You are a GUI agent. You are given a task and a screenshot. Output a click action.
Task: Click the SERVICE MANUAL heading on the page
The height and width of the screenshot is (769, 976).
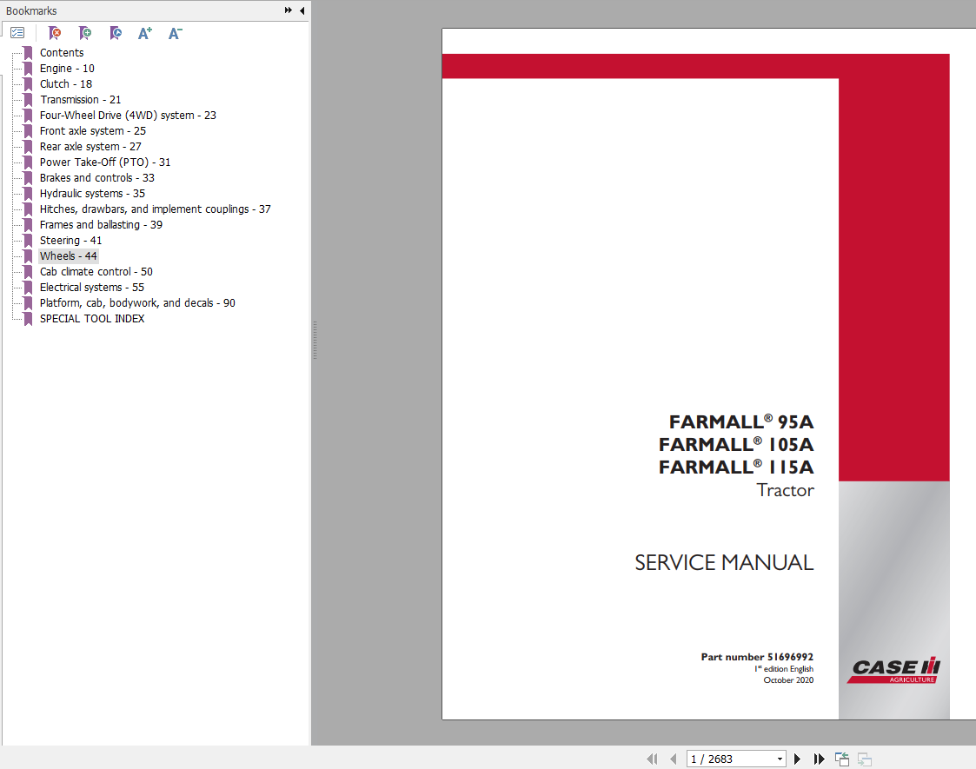click(724, 562)
